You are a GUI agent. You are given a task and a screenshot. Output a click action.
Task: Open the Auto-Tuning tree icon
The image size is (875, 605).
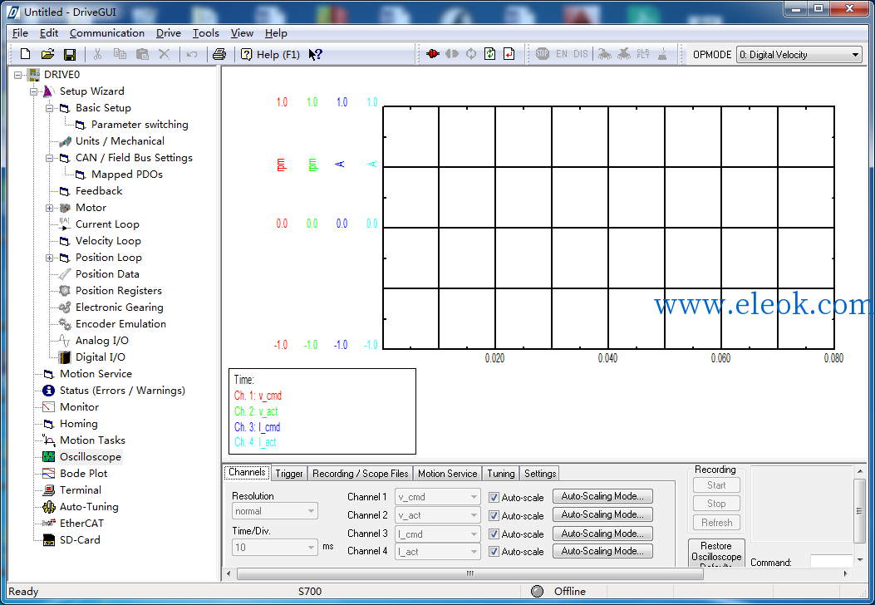[49, 507]
